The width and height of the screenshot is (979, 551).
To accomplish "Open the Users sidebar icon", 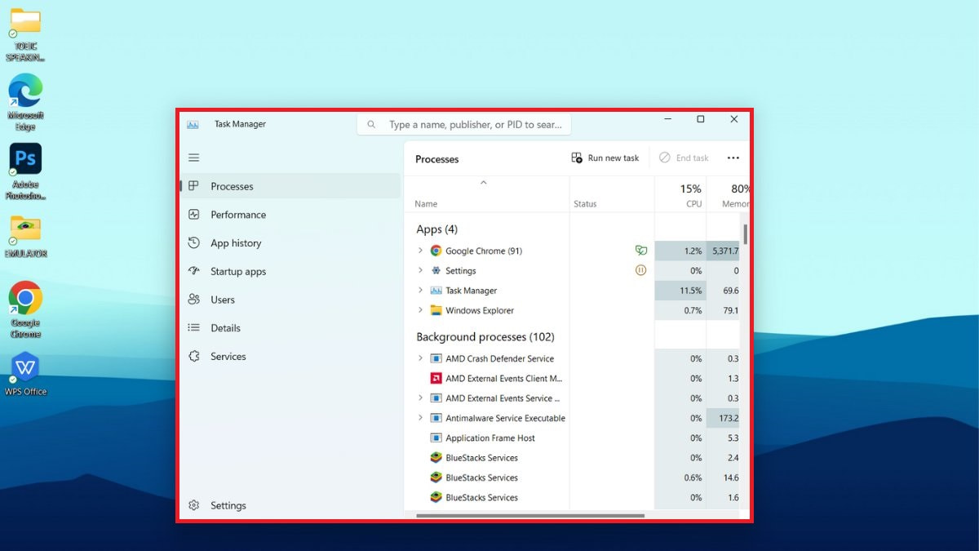I will pyautogui.click(x=194, y=300).
